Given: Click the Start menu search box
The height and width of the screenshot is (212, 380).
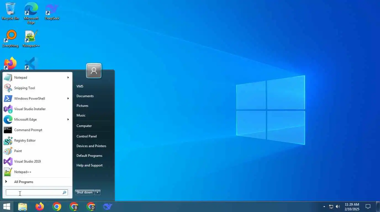Looking at the screenshot, I should coord(37,192).
